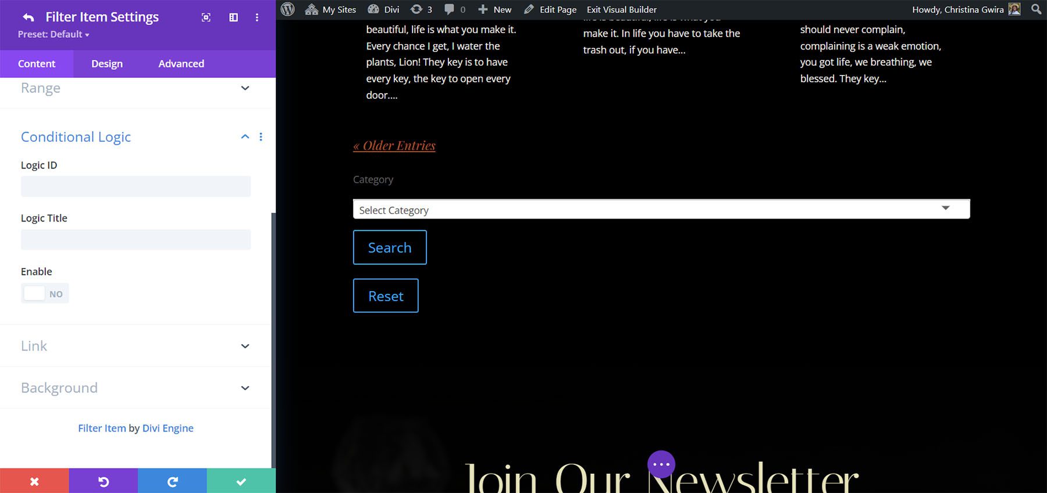Click the snap modal to sidebar icon

pos(233,17)
